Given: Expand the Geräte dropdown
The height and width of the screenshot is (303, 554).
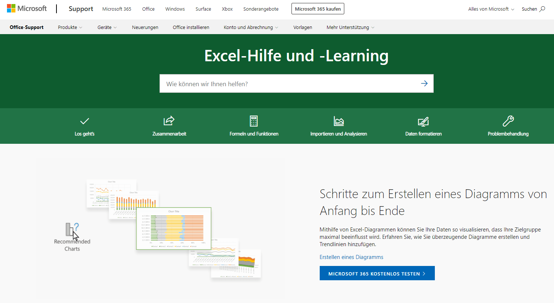Looking at the screenshot, I should pyautogui.click(x=107, y=28).
